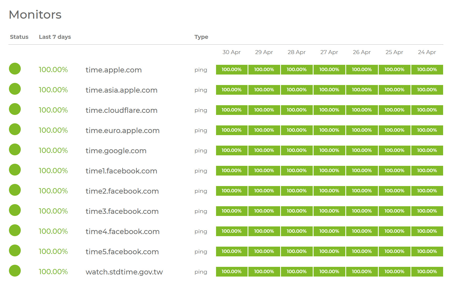This screenshot has width=451, height=286.
Task: Click ping type for time5.facebook.com
Action: coord(201,252)
